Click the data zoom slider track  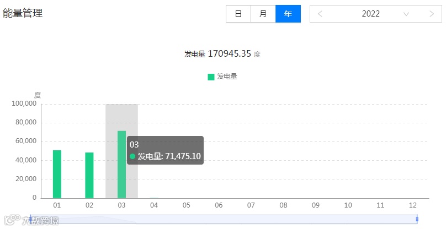point(224,219)
